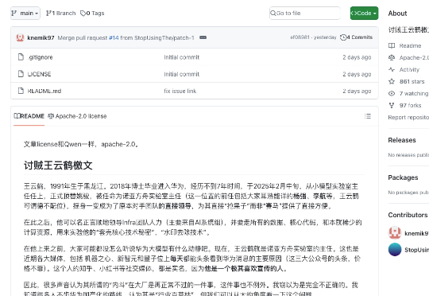Expand commit message ellipsis button
429x296 pixels.
(x=203, y=37)
